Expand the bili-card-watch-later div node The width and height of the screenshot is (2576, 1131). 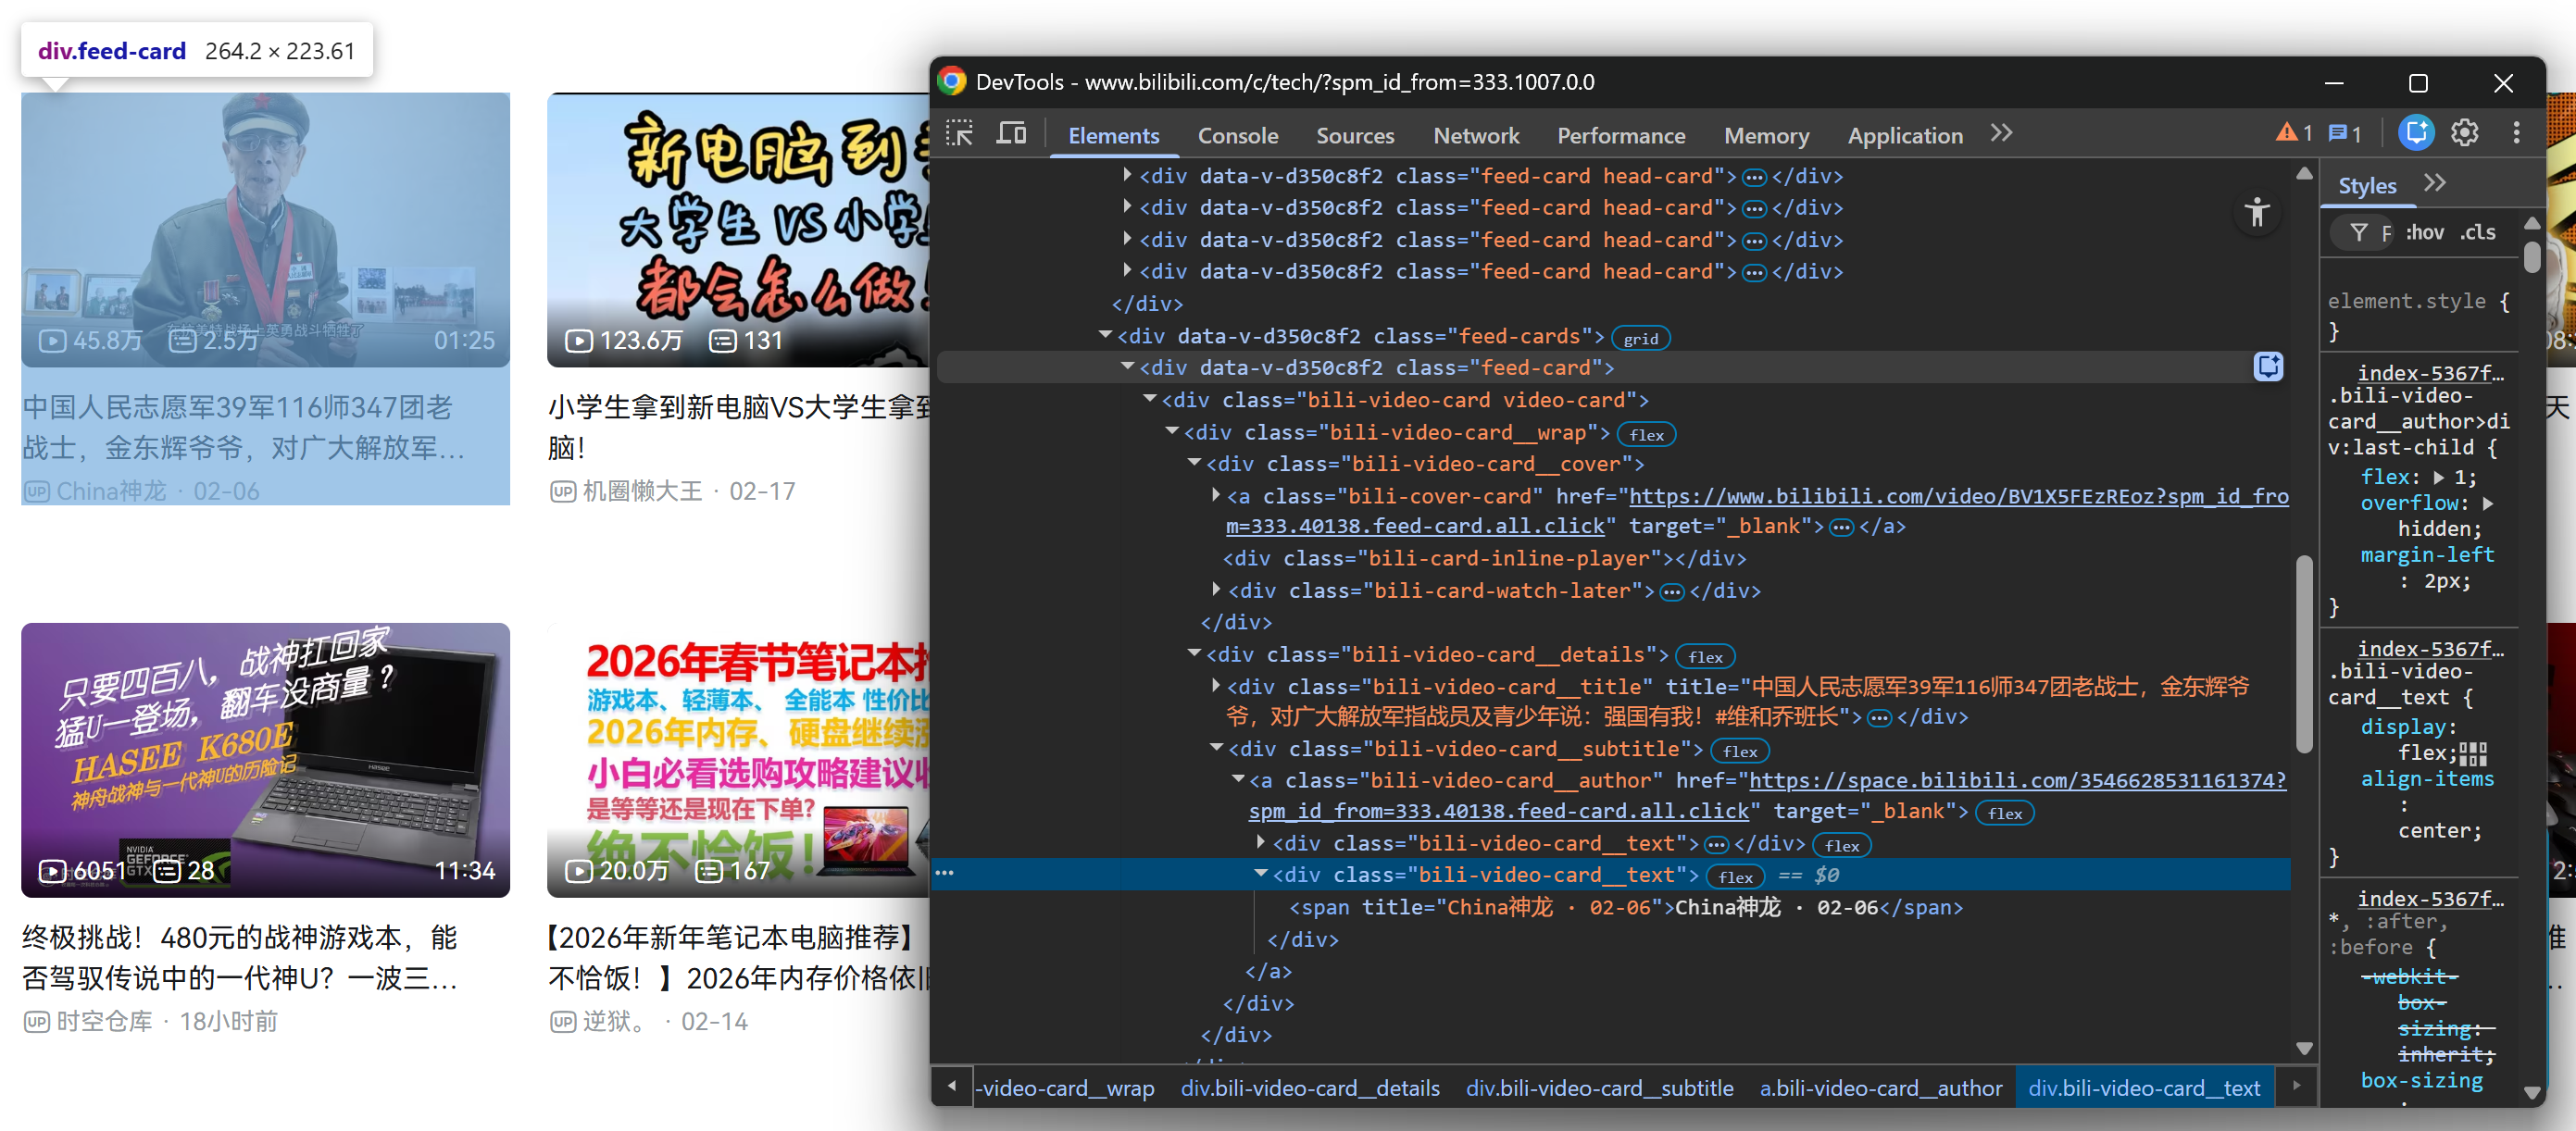click(x=1216, y=590)
